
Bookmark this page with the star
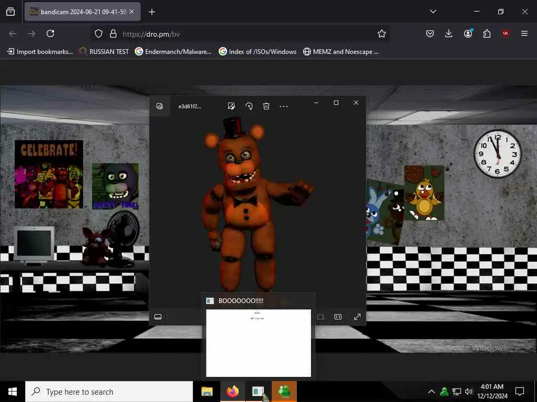click(382, 33)
